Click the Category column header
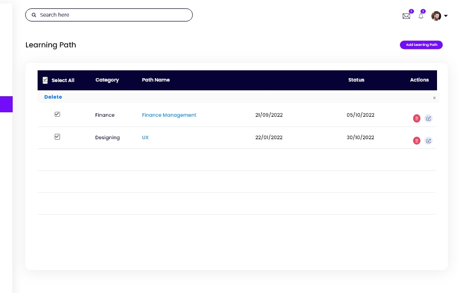The width and height of the screenshot is (459, 293). point(107,80)
